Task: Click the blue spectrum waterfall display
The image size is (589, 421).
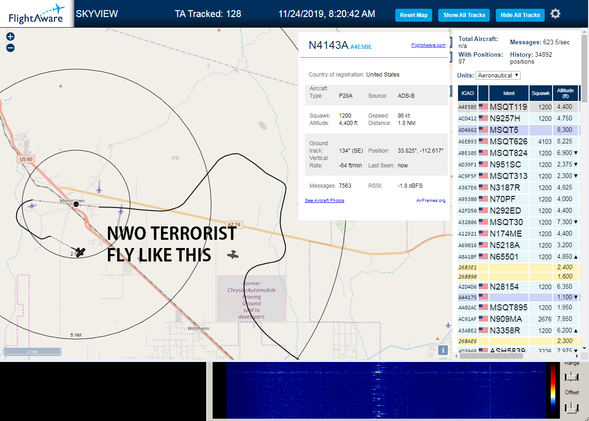Action: [x=386, y=391]
